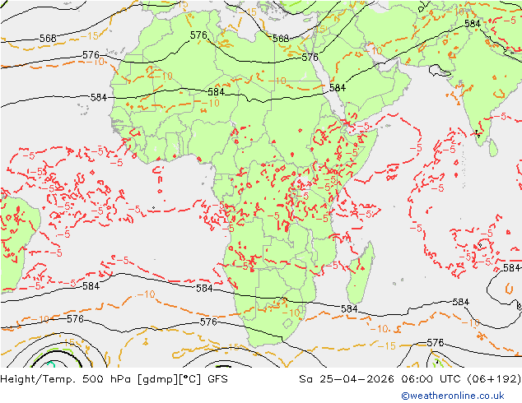Image resolution: width=522 pixels, height=403 pixels.
Task: Click the 568 contour label over the Mediterranean
Action: coord(280,39)
